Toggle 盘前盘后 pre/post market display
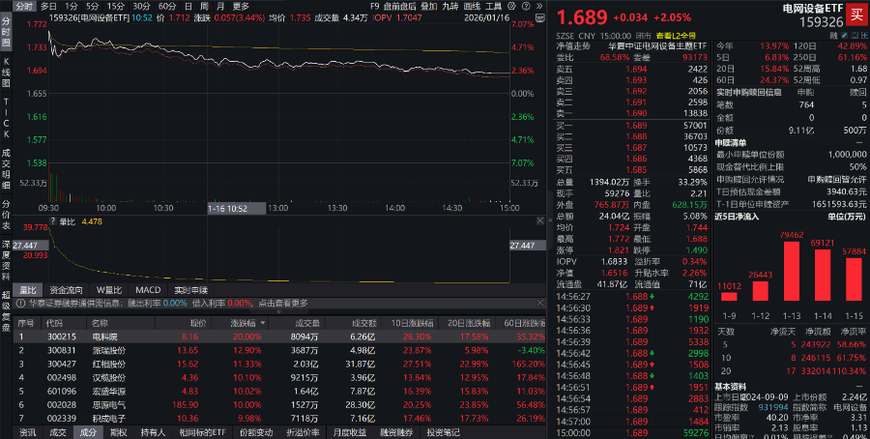 [399, 6]
